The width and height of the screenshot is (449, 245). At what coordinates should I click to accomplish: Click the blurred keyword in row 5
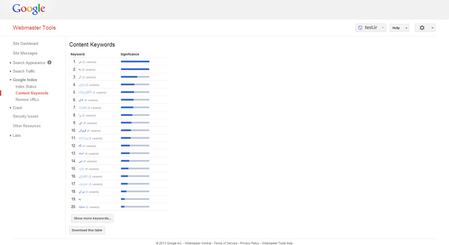click(85, 92)
